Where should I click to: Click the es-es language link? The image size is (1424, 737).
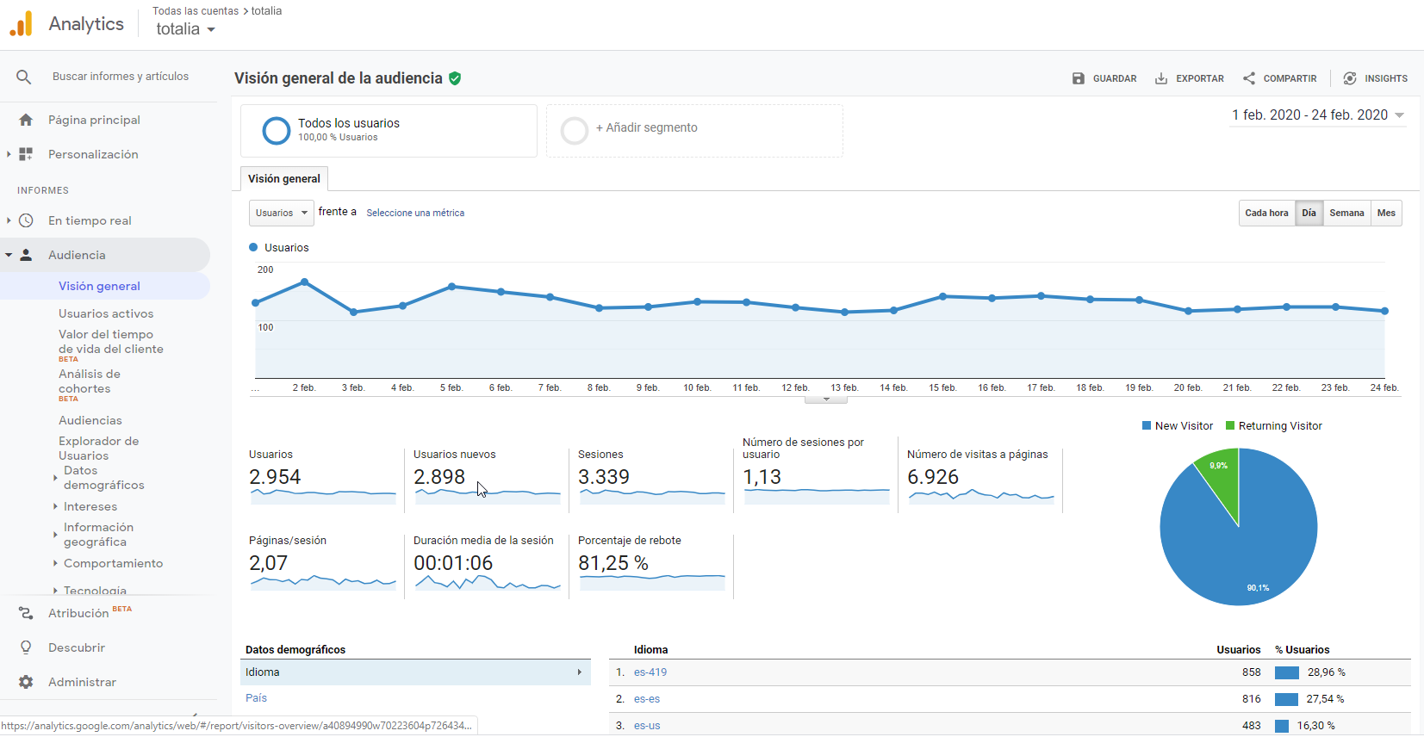tap(647, 699)
